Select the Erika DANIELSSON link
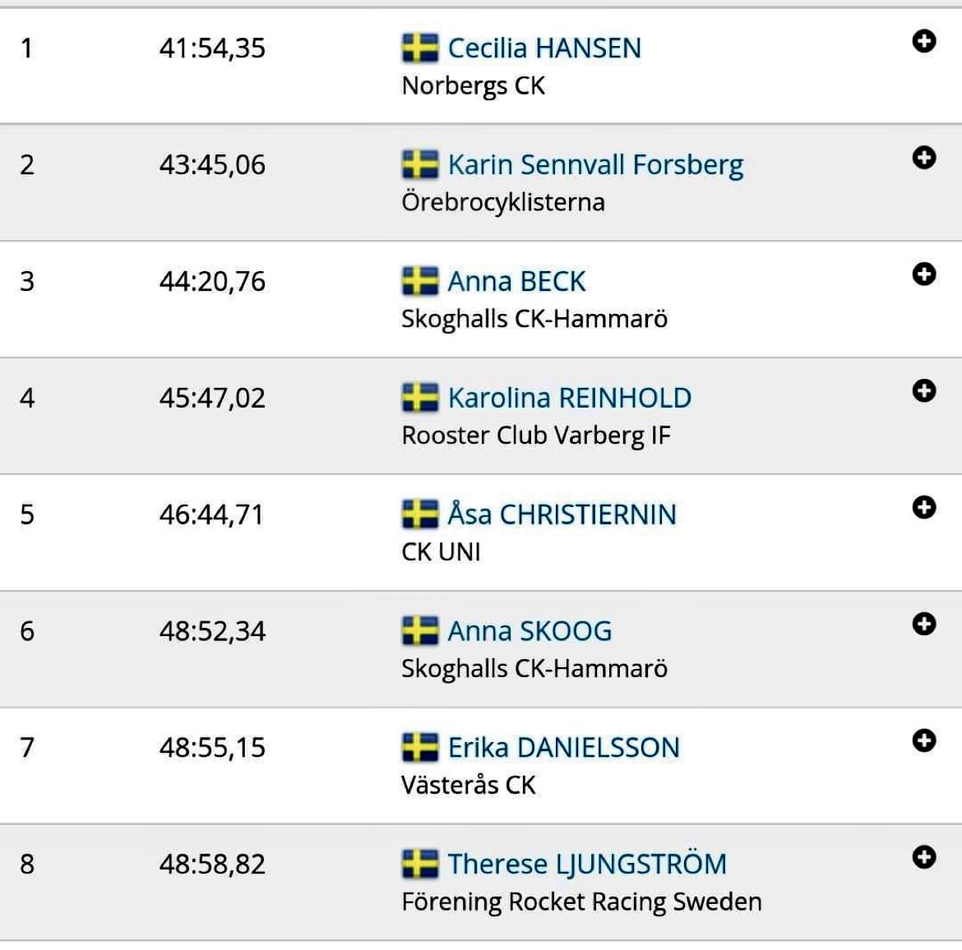 563,749
